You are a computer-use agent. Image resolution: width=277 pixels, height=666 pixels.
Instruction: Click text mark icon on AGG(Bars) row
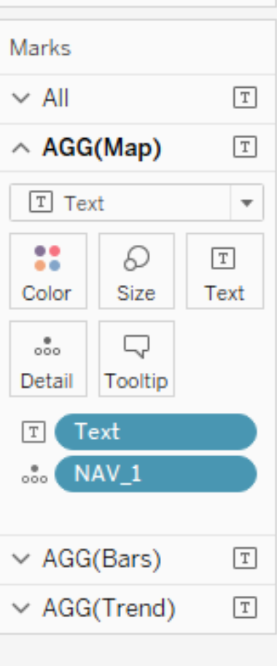coord(245,558)
